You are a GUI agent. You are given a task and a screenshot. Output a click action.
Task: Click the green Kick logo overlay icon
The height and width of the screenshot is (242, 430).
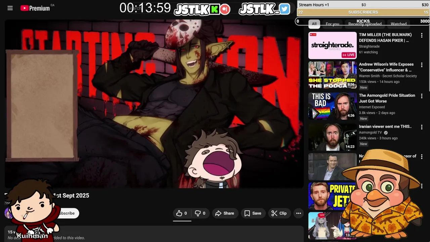pyautogui.click(x=214, y=9)
